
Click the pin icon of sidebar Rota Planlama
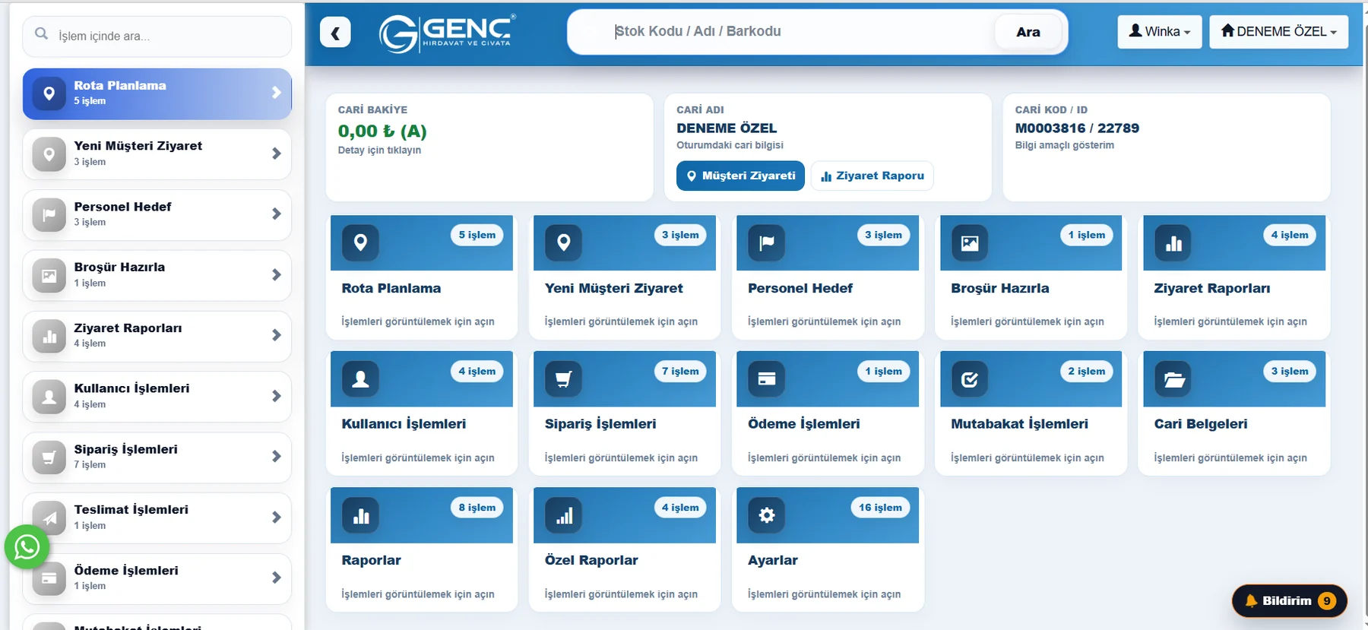pos(49,93)
